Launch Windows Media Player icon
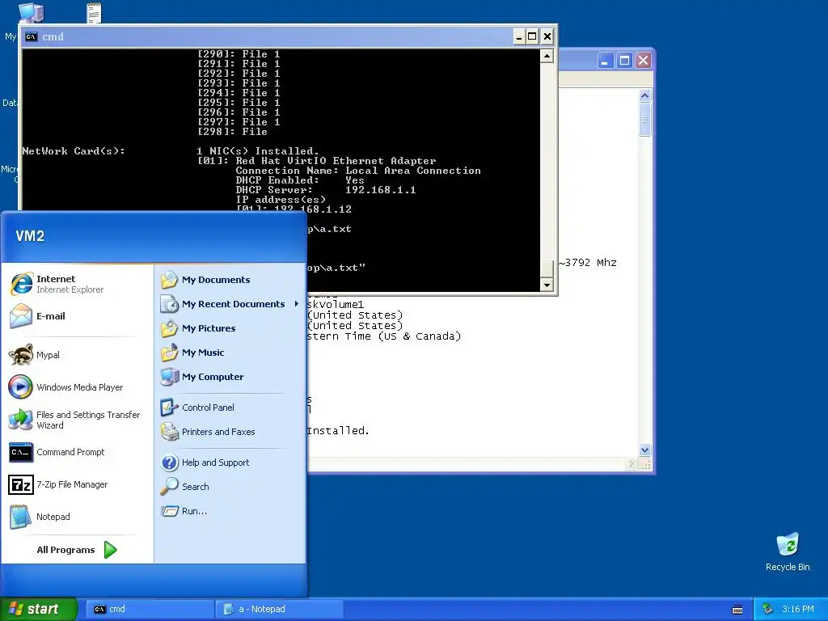Screen dimensions: 828x621 pos(21,387)
